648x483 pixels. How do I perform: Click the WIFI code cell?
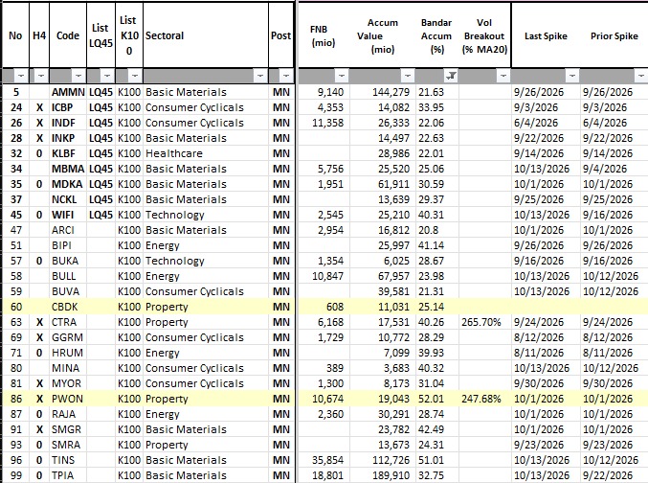click(x=68, y=215)
